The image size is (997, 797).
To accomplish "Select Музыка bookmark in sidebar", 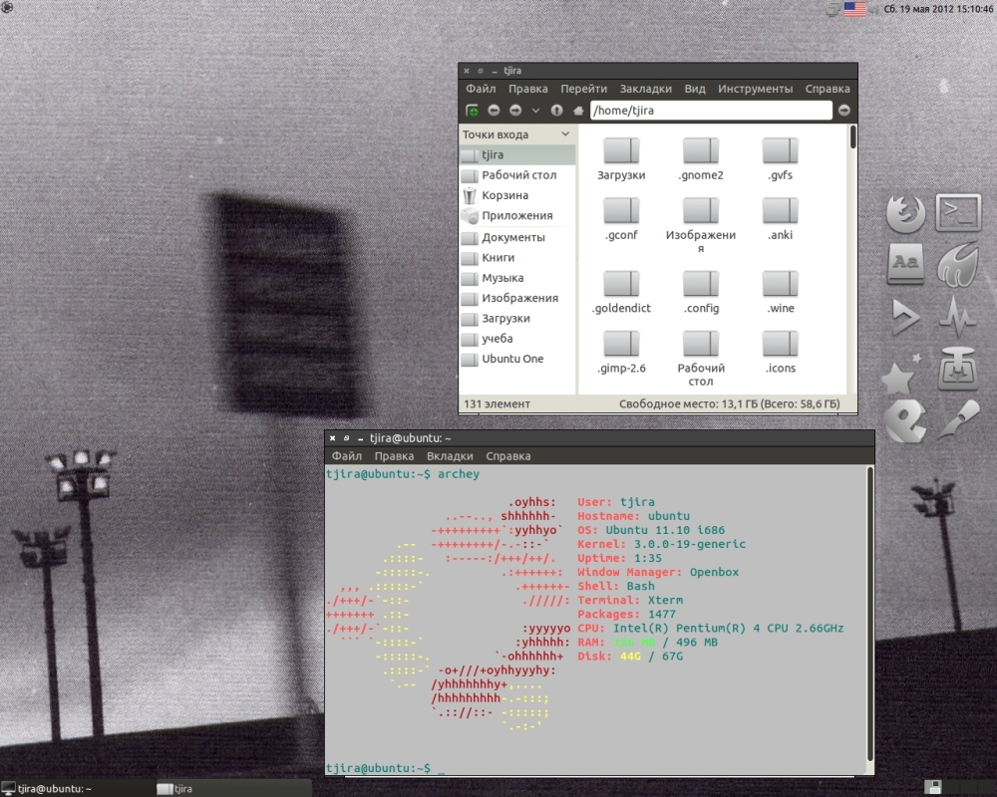I will pos(516,278).
